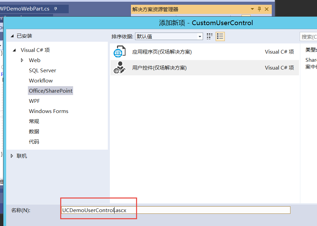Collapse the Visual C# Items node
Image resolution: width=317 pixels, height=226 pixels.
point(14,50)
